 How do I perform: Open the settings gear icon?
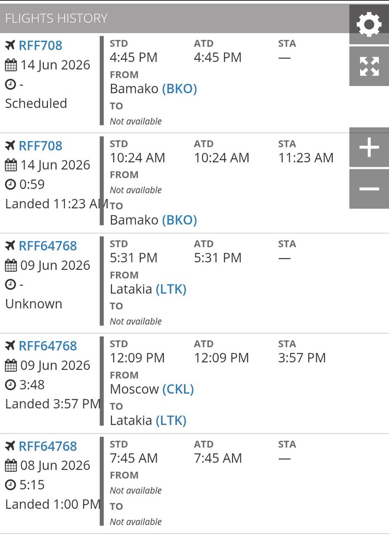pos(369,24)
